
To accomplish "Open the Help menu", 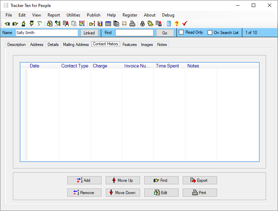I will (x=112, y=15).
